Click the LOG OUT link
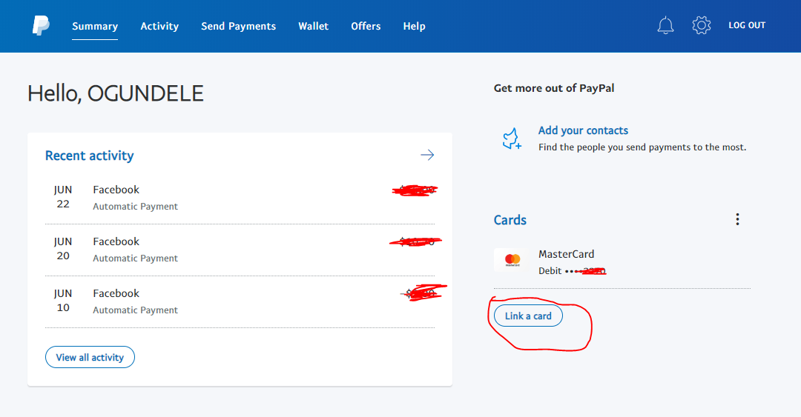Image resolution: width=801 pixels, height=417 pixels. [x=747, y=25]
